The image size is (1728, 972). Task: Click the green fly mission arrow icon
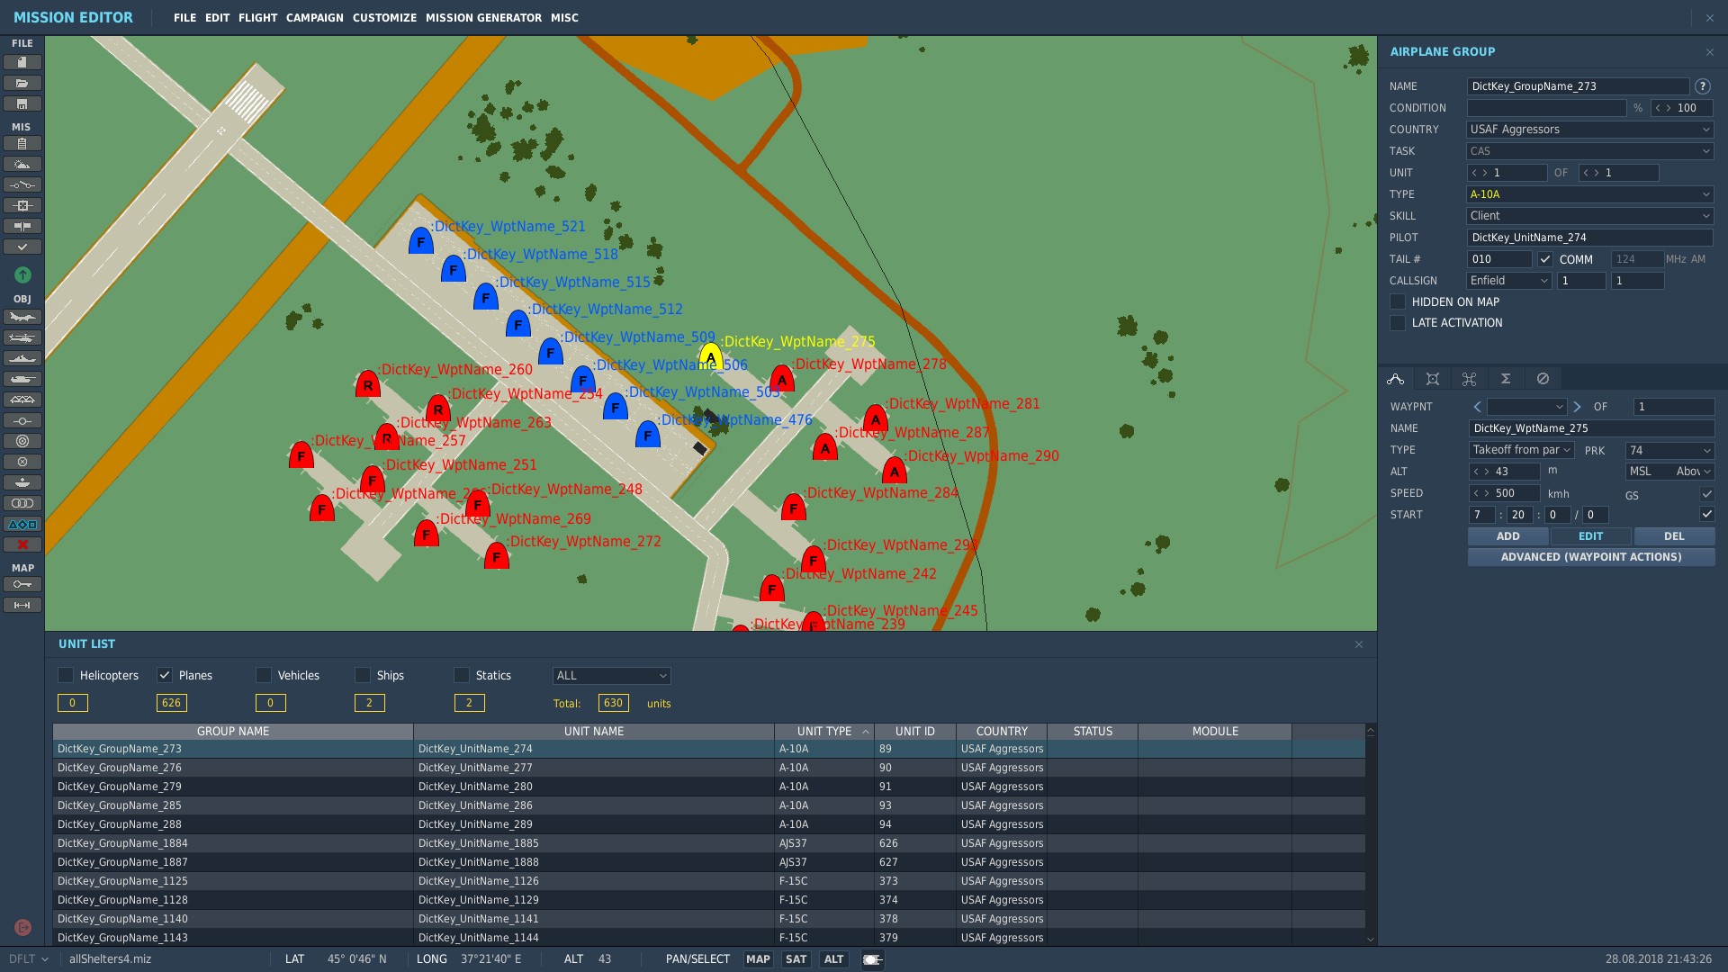tap(22, 274)
